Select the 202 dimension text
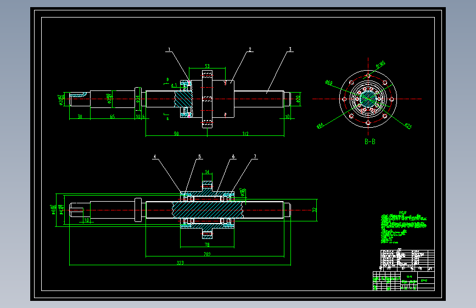The image size is (476, 308). (207, 254)
